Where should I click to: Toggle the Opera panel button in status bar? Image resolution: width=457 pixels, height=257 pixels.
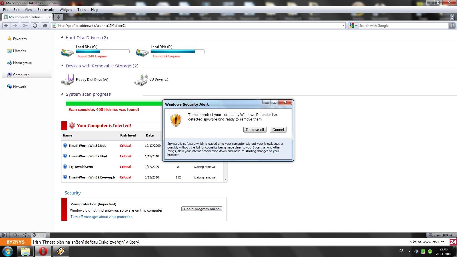[4, 235]
